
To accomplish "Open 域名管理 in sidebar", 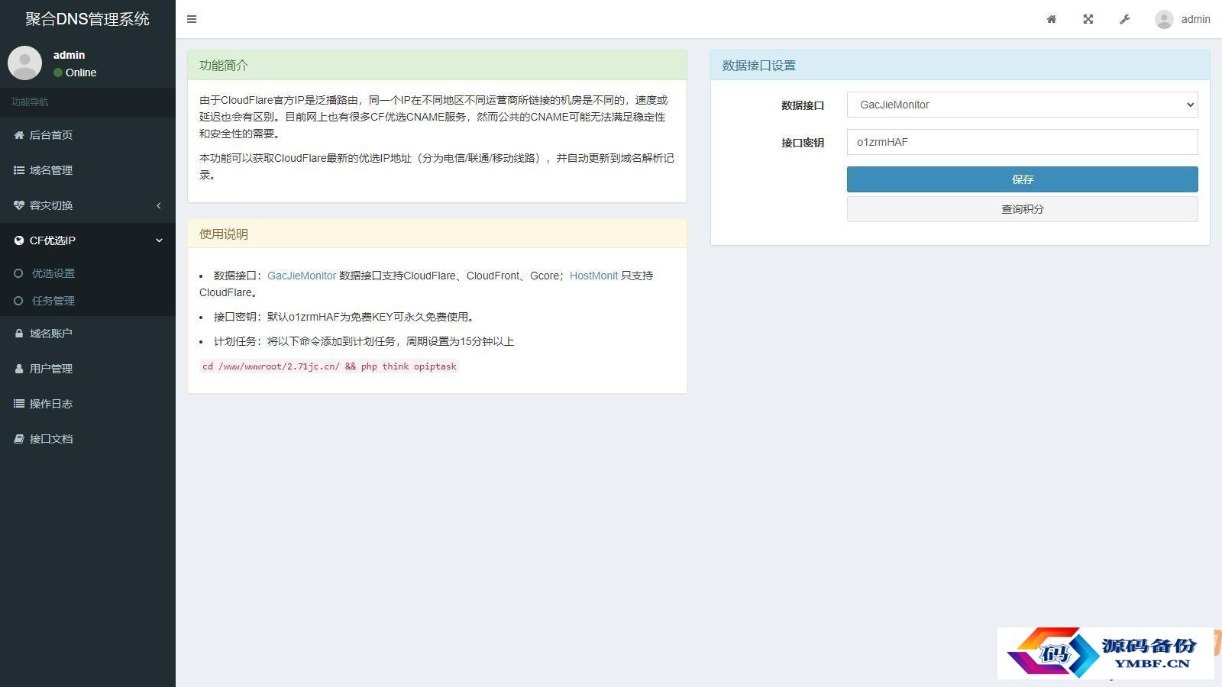I will (x=88, y=170).
